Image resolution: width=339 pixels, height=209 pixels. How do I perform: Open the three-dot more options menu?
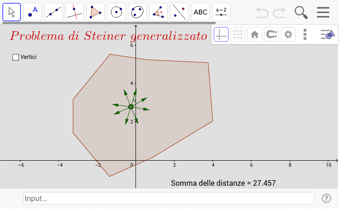click(305, 34)
